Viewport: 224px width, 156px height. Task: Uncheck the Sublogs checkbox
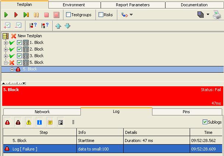coord(205,122)
